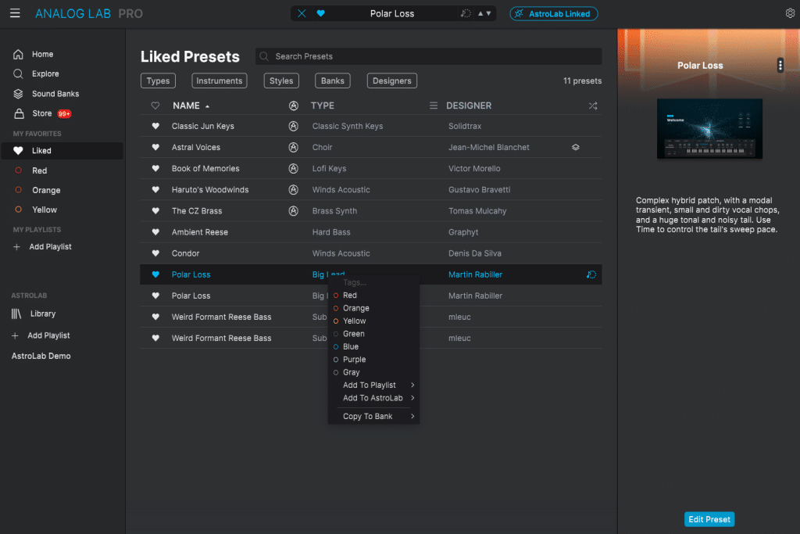Open the hamburger main menu
The width and height of the screenshot is (800, 534).
(15, 13)
